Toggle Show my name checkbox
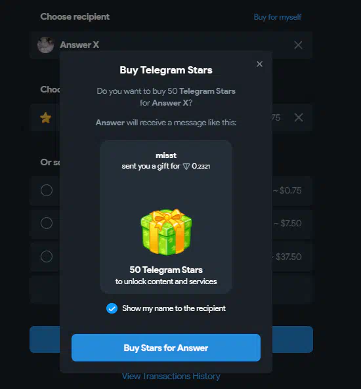Viewport: 361px width, 389px height. click(112, 308)
